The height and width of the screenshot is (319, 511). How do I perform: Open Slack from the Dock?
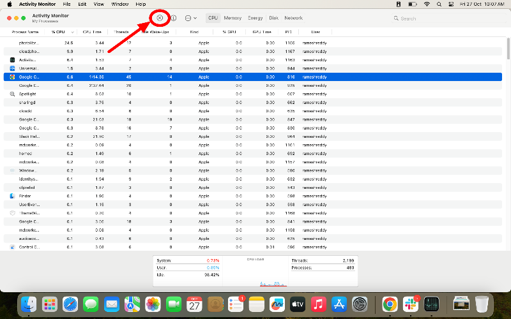[411, 305]
